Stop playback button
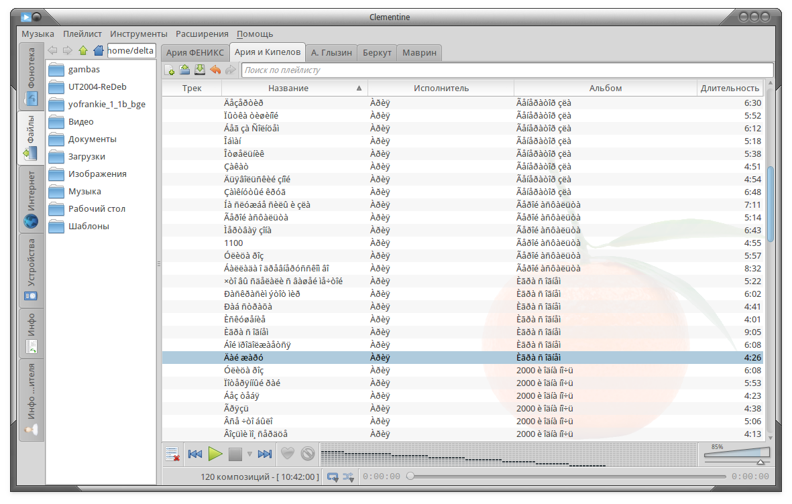This screenshot has height=504, width=792. 235,454
